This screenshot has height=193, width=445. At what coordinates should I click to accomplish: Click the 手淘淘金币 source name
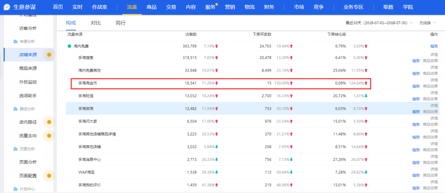coord(88,83)
